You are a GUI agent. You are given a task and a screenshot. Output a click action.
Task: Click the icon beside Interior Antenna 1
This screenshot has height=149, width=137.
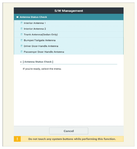click(22, 23)
